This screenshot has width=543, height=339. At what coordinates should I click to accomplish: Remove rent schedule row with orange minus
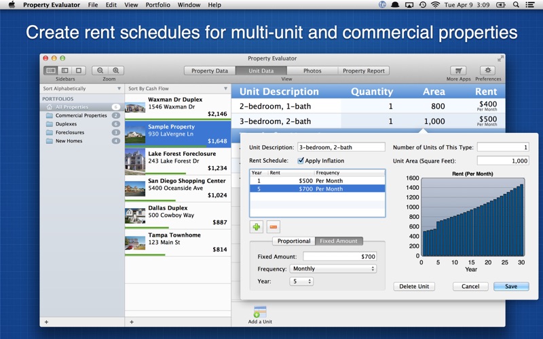274,227
